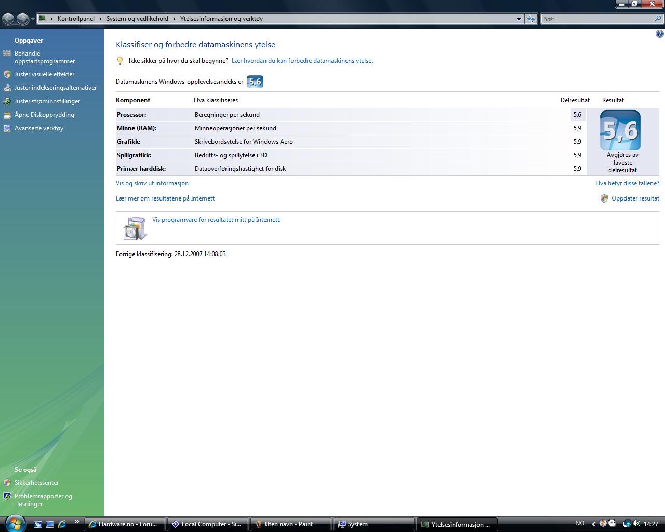Click the Avanserte verktøy icon
665x532 pixels.
coord(7,128)
